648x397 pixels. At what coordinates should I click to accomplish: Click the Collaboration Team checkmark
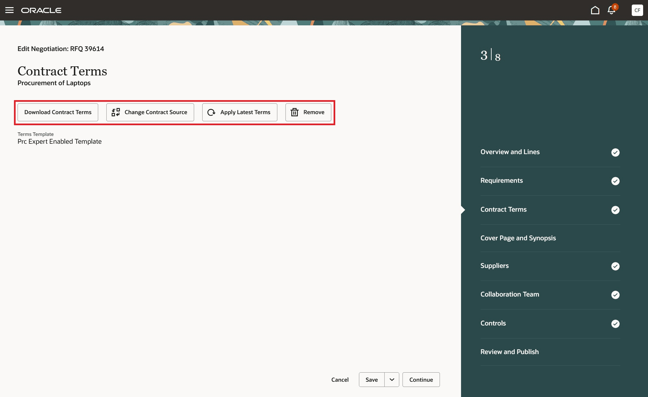[x=615, y=295]
